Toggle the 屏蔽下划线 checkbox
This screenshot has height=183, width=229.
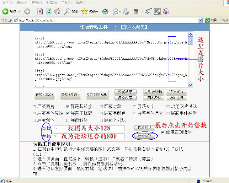pyautogui.click(x=101, y=120)
